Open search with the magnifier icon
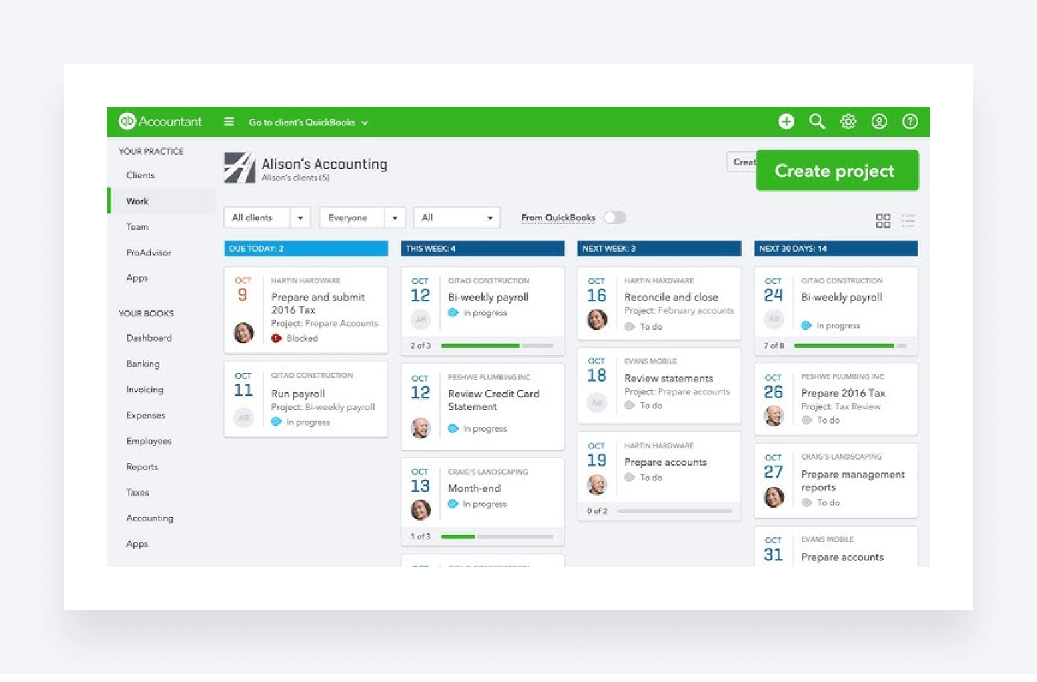 pos(817,121)
